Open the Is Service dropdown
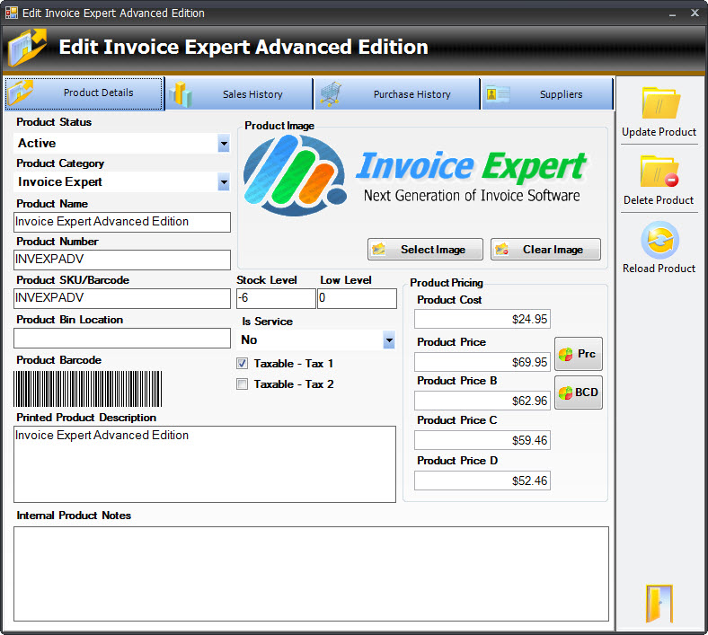Viewport: 708px width, 635px height. pyautogui.click(x=389, y=340)
